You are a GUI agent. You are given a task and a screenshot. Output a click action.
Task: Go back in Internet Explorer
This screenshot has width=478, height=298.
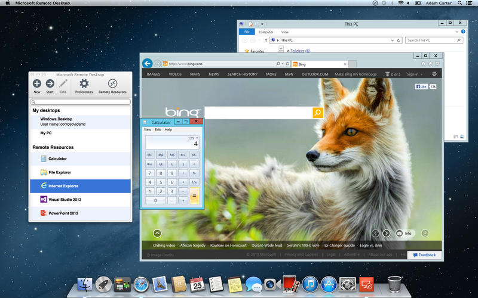147,63
